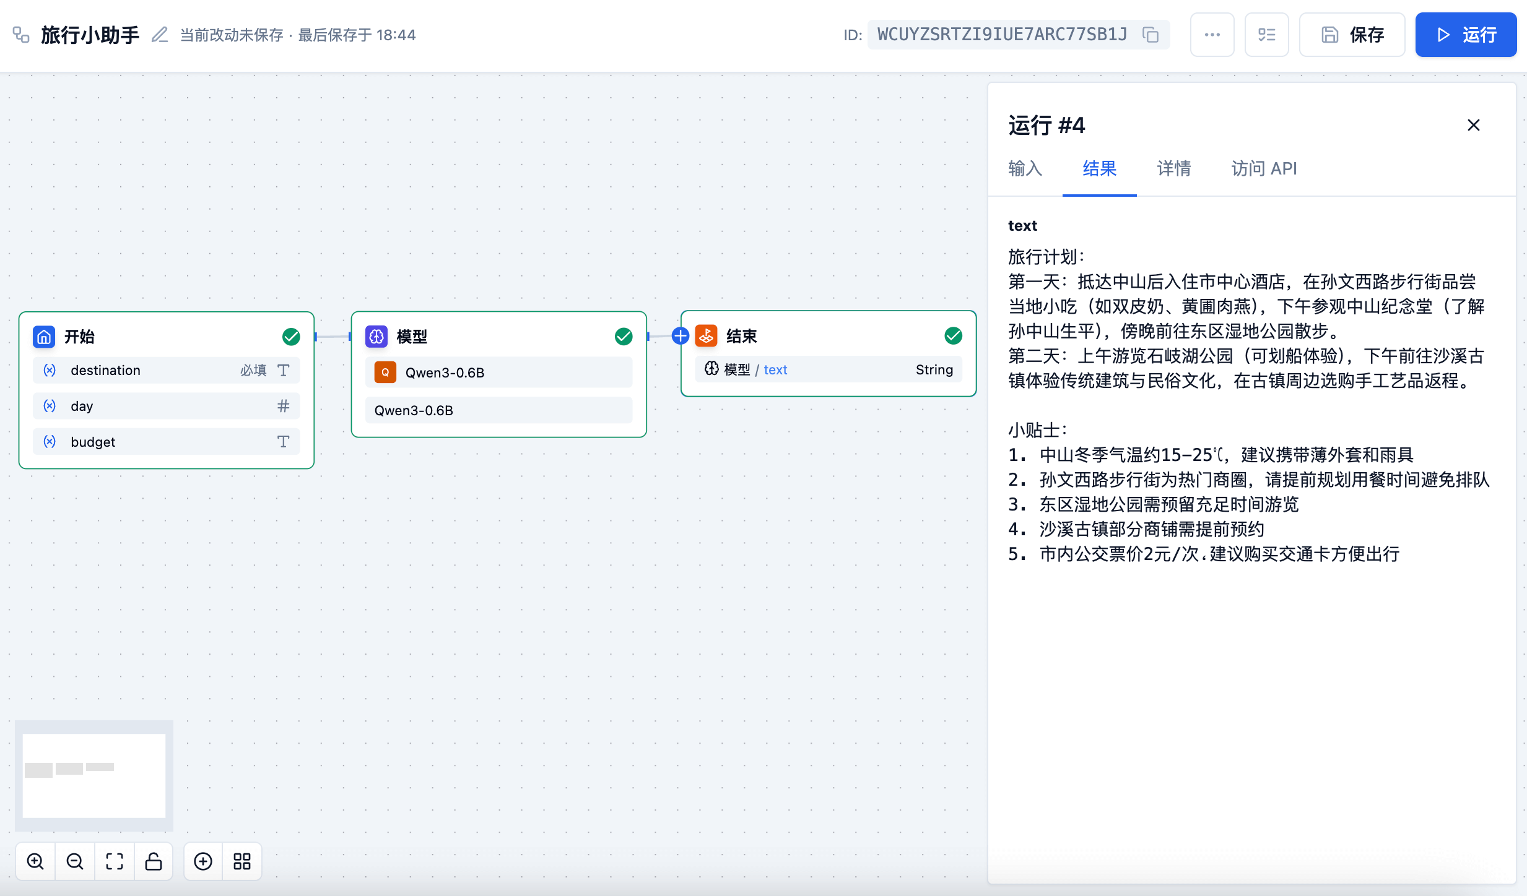Rename 旅行小助手 via the pencil icon
This screenshot has width=1527, height=896.
(160, 35)
